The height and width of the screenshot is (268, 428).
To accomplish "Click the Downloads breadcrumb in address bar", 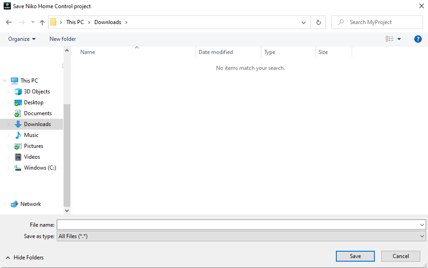I will [x=108, y=22].
